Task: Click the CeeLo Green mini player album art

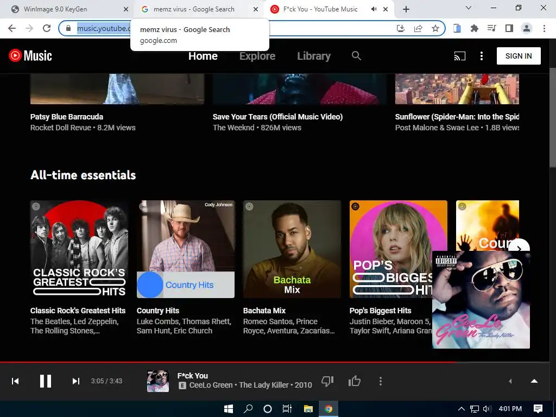Action: pyautogui.click(x=481, y=300)
